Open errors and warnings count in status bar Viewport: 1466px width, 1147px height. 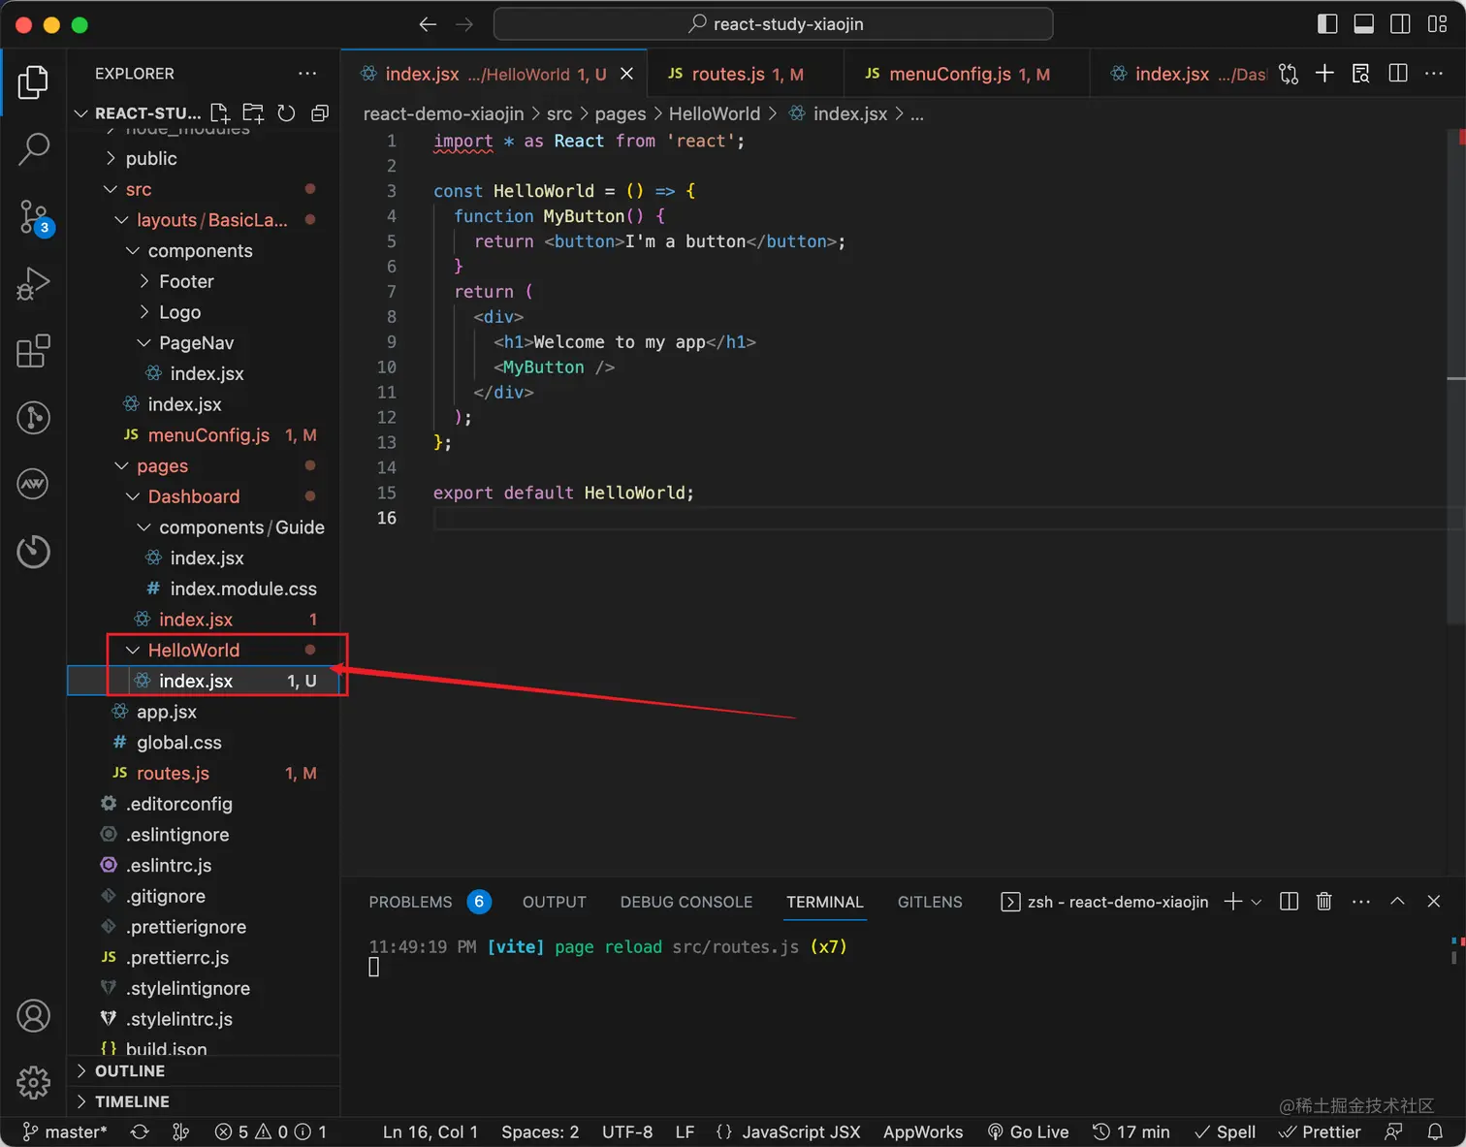(x=271, y=1131)
